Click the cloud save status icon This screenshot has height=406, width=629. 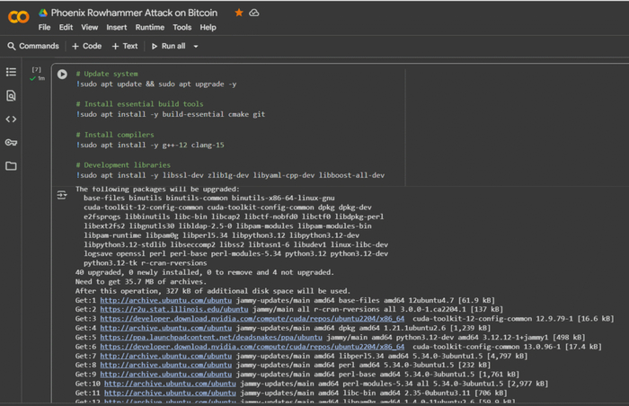[253, 13]
